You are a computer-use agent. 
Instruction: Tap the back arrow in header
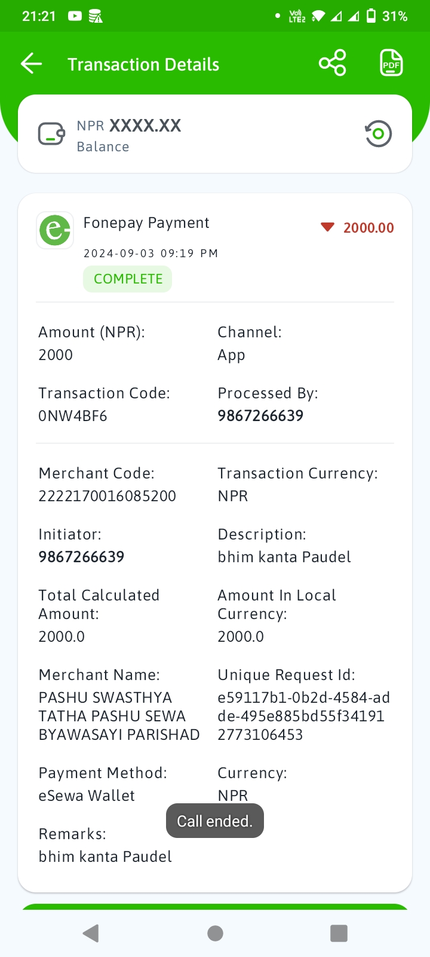[x=31, y=63]
